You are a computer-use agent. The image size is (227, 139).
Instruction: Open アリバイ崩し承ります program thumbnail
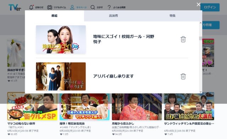click(x=61, y=77)
